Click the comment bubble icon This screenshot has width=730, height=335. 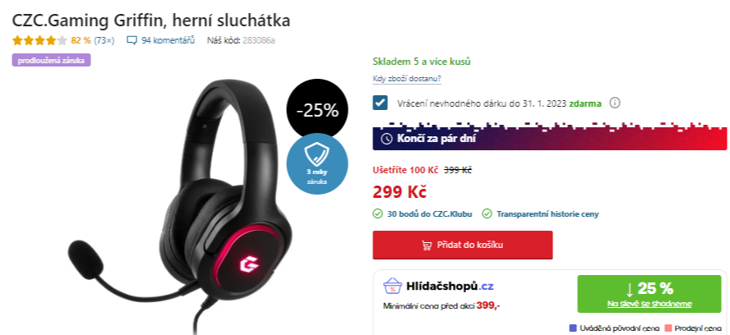pyautogui.click(x=132, y=40)
